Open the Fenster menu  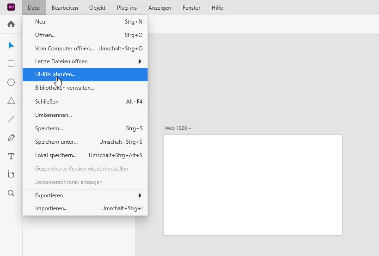point(191,8)
